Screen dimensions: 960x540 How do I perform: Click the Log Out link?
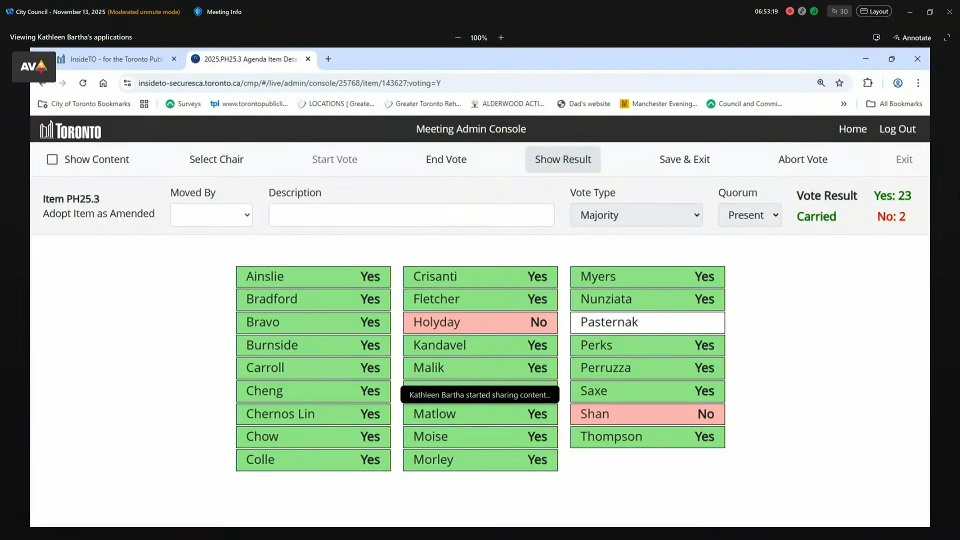(x=897, y=129)
